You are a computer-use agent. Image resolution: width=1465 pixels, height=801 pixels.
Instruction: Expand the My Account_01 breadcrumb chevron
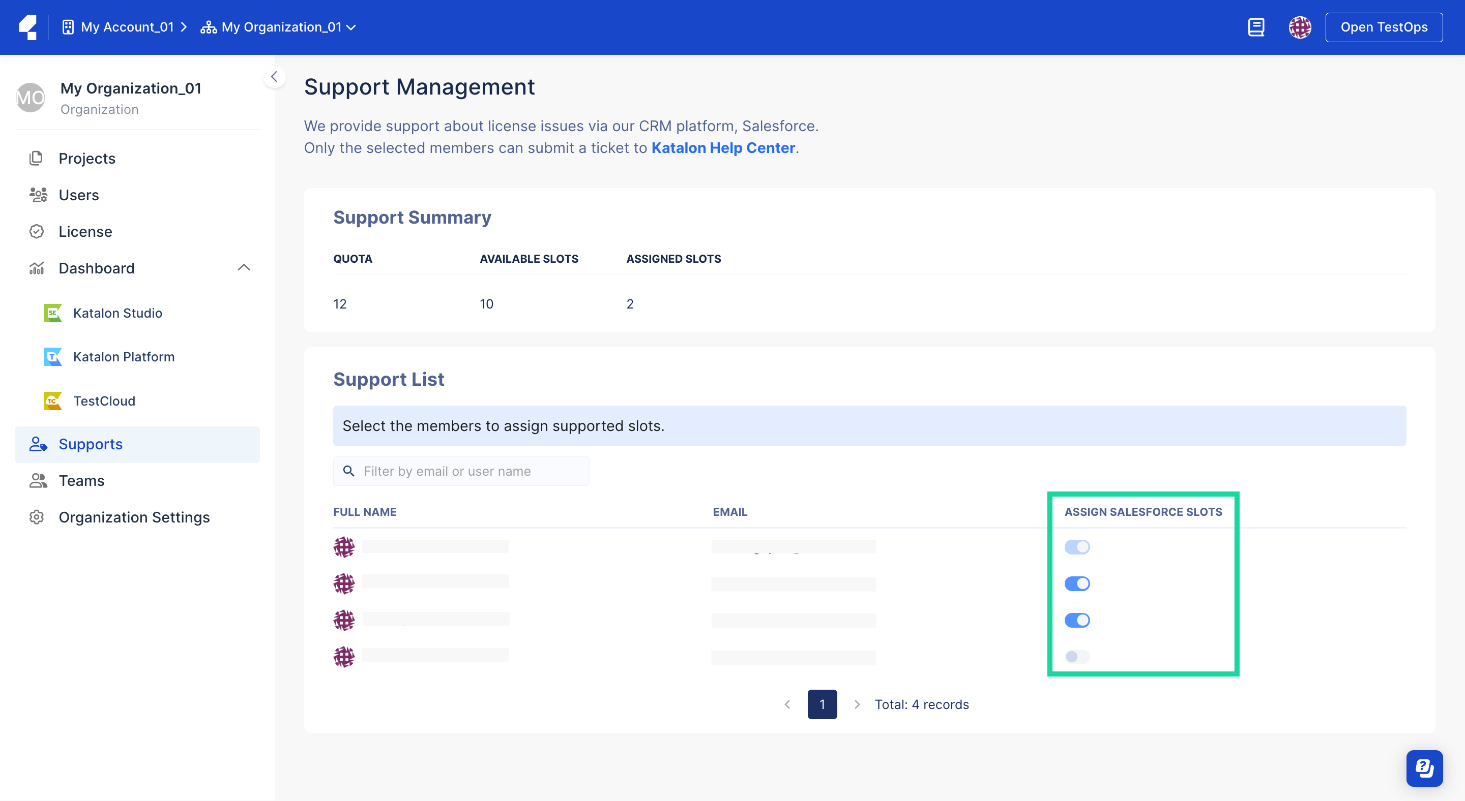184,27
